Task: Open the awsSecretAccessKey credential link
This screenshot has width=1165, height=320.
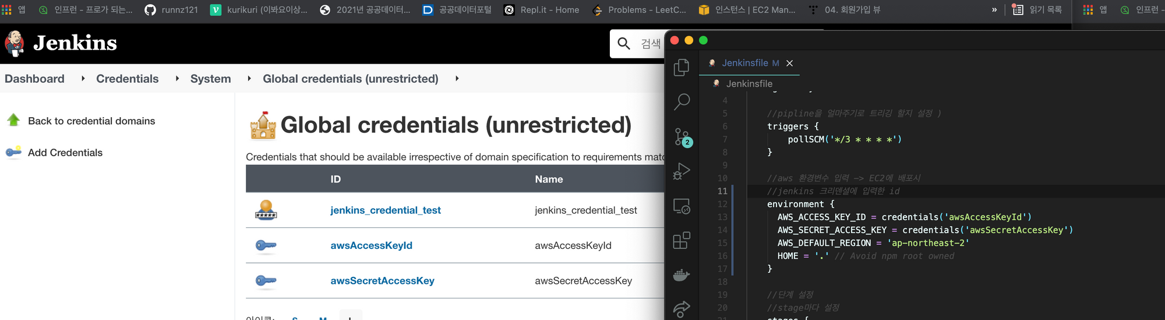Action: (382, 280)
